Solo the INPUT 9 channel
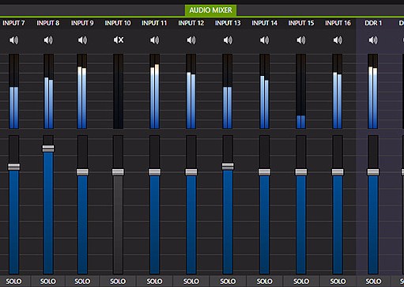Screen dimensions: 404x287 click(x=82, y=281)
